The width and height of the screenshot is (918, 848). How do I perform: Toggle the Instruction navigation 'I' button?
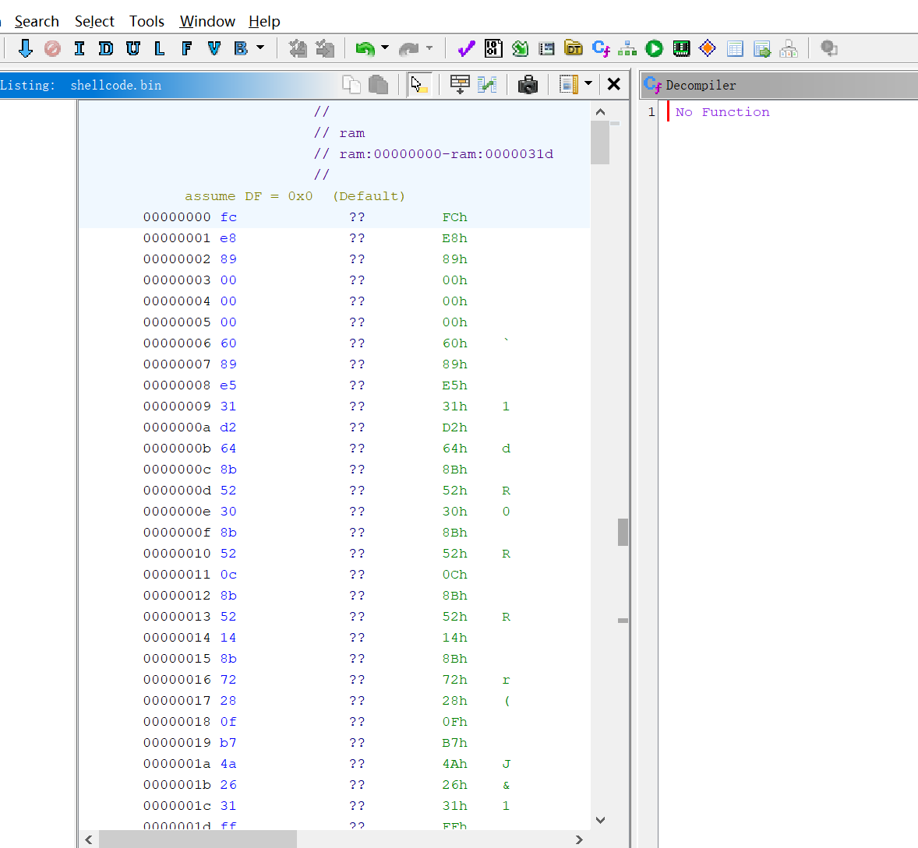tap(79, 49)
